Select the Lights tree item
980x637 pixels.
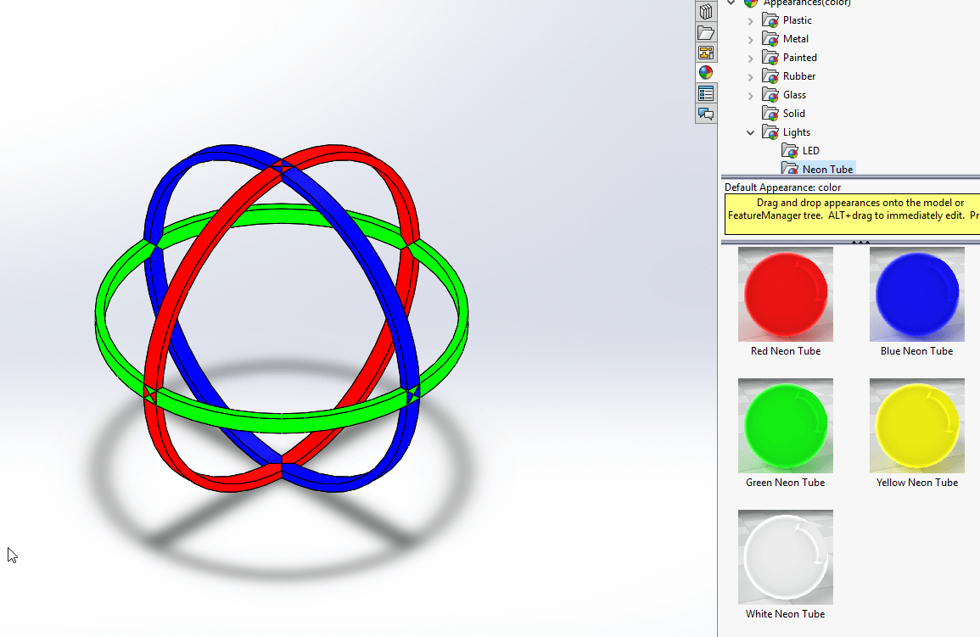pyautogui.click(x=796, y=132)
